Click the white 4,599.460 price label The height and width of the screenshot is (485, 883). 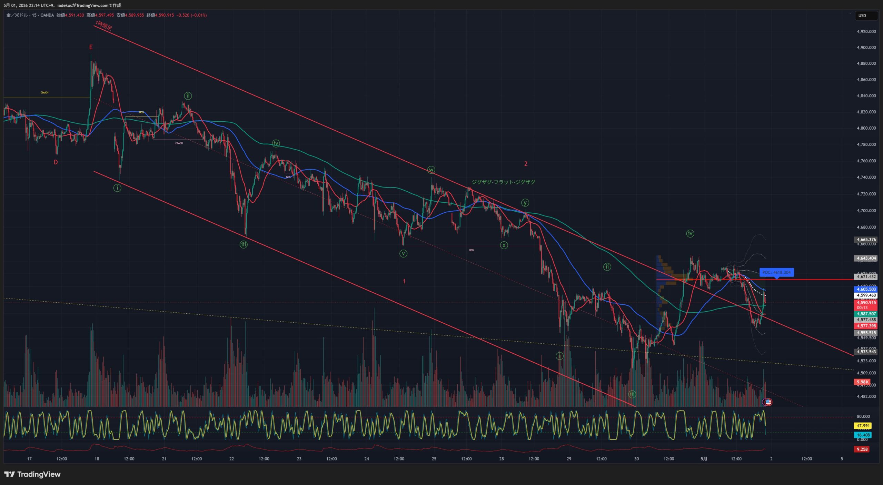coord(866,295)
